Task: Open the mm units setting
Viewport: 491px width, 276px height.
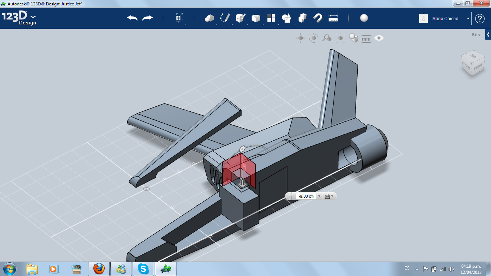Action: [x=366, y=39]
